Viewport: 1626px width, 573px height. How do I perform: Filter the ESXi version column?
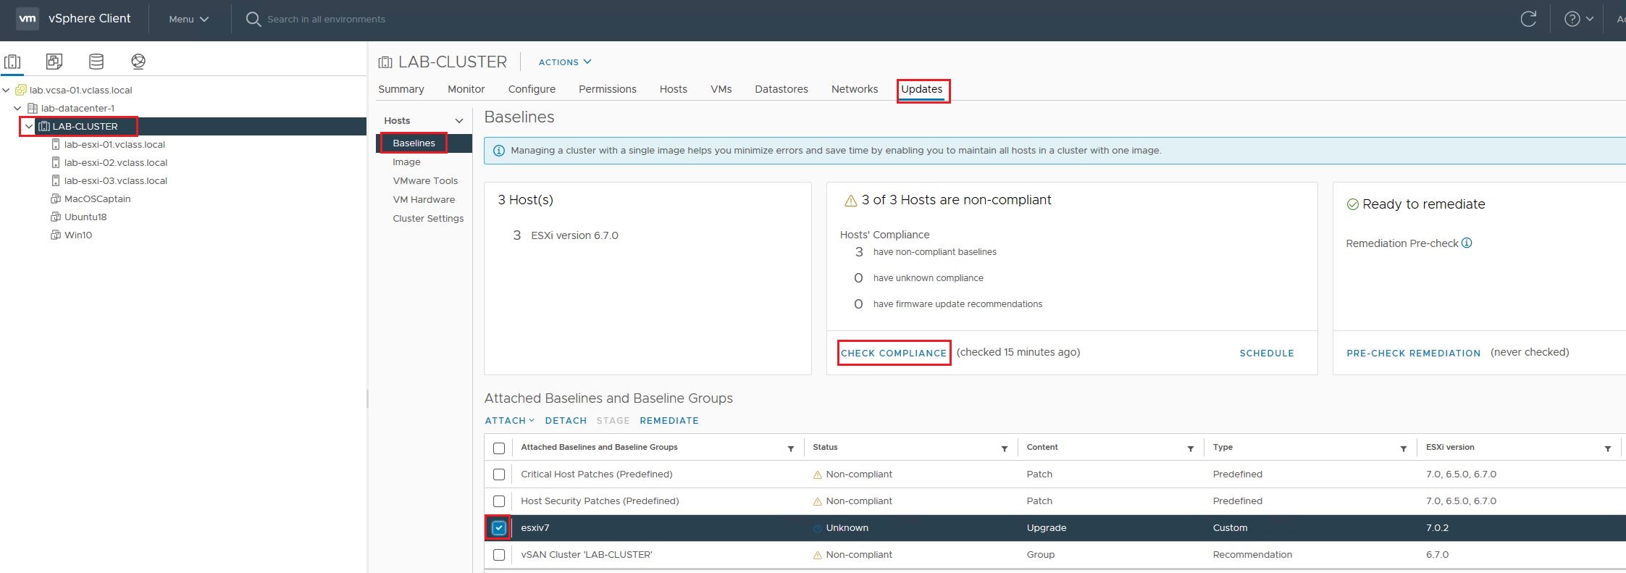(1607, 448)
